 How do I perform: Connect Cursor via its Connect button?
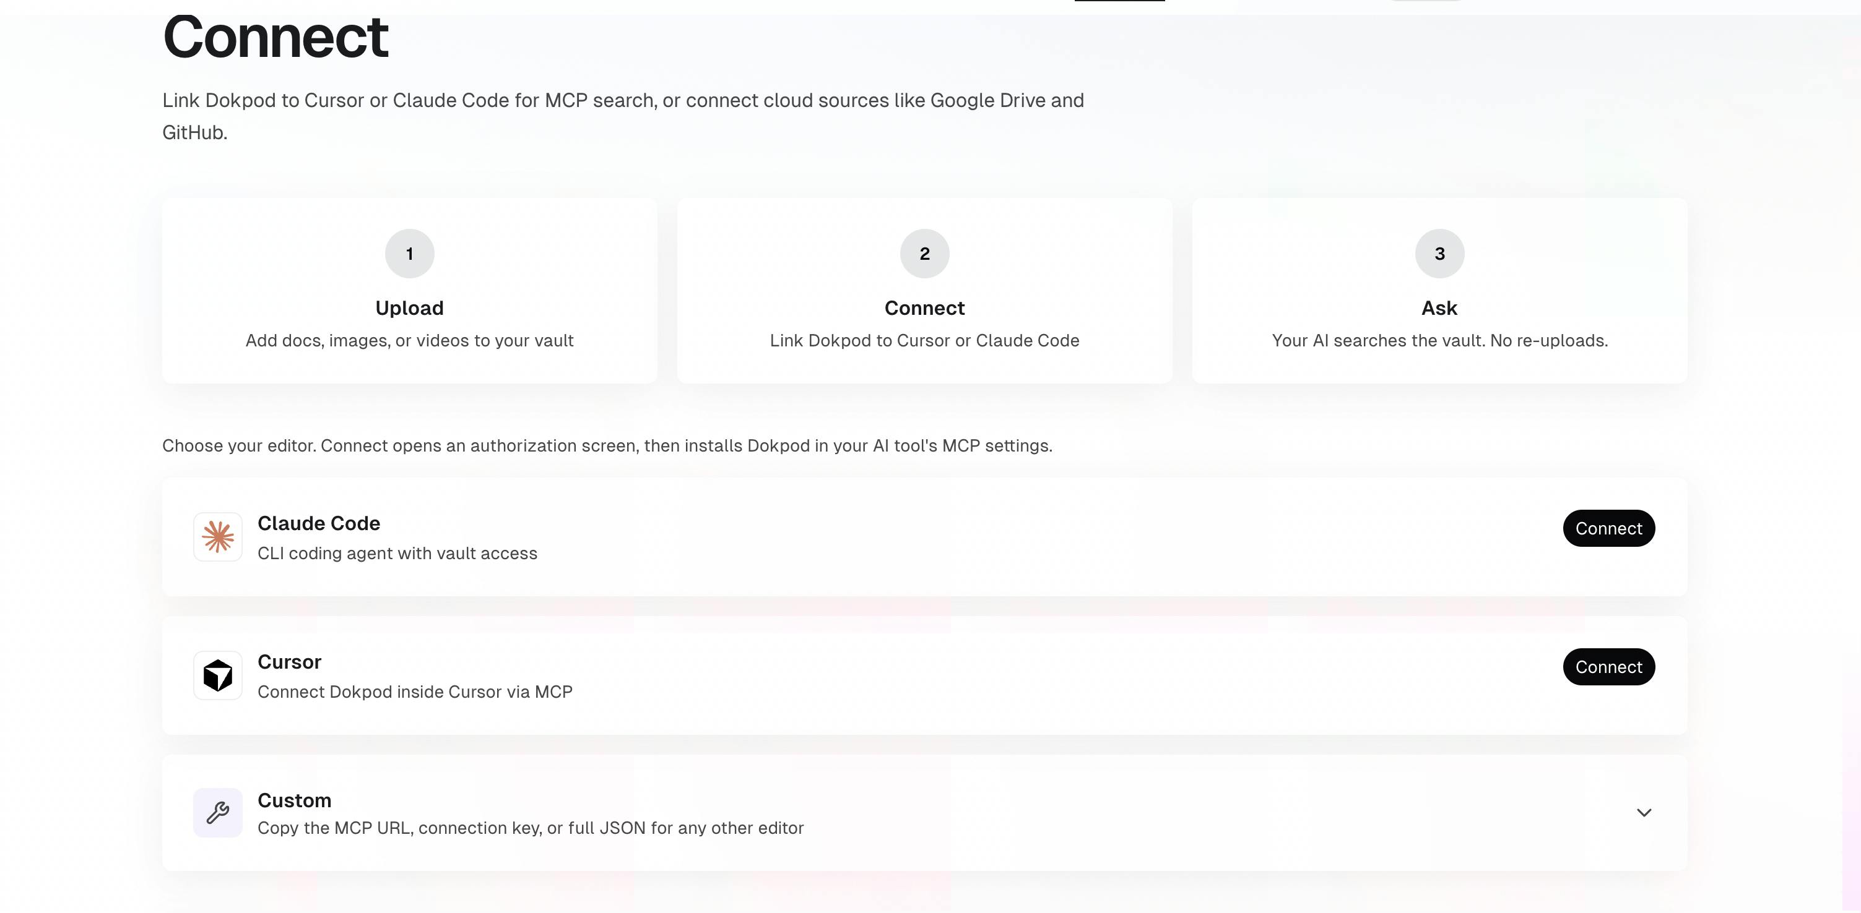point(1609,667)
